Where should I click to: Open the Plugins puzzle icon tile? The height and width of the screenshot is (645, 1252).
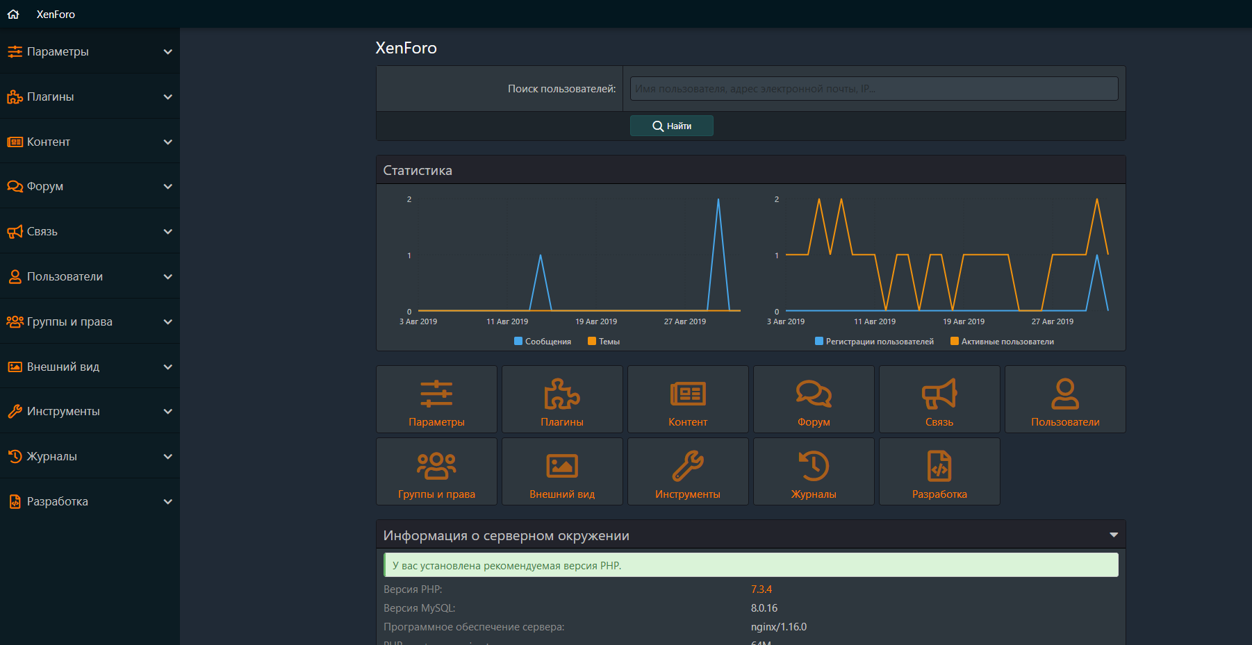tap(562, 400)
